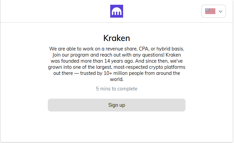Click the line mentioning 'revenue share, CPA'
This screenshot has height=143, width=234.
coord(117,49)
